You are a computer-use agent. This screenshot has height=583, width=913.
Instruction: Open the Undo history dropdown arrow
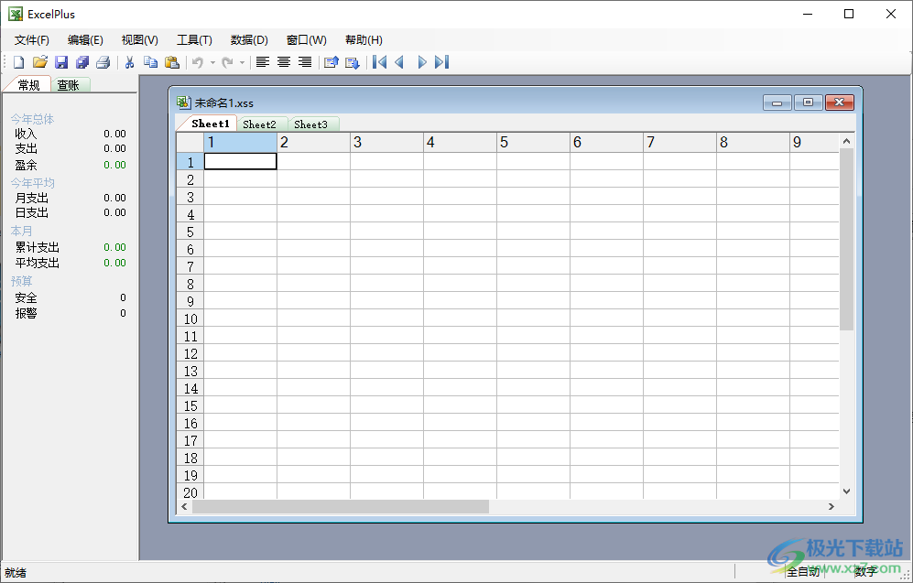click(212, 63)
